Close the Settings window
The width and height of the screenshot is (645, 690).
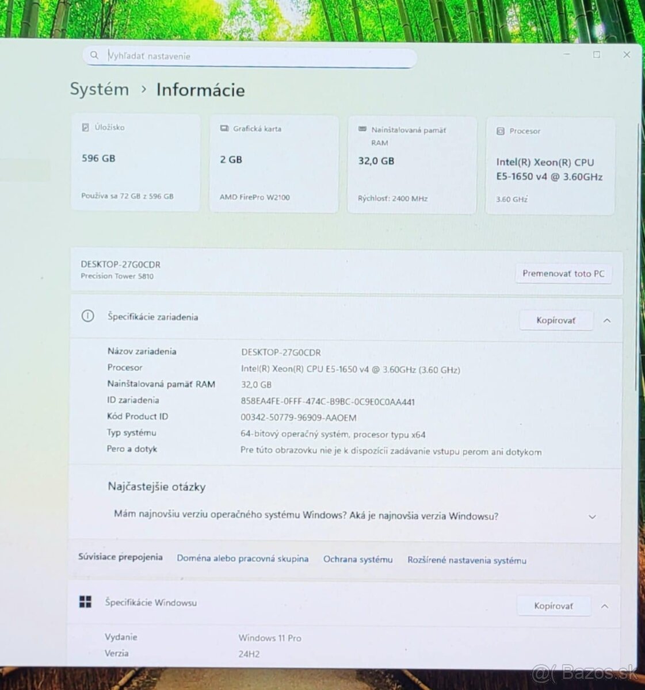[627, 55]
